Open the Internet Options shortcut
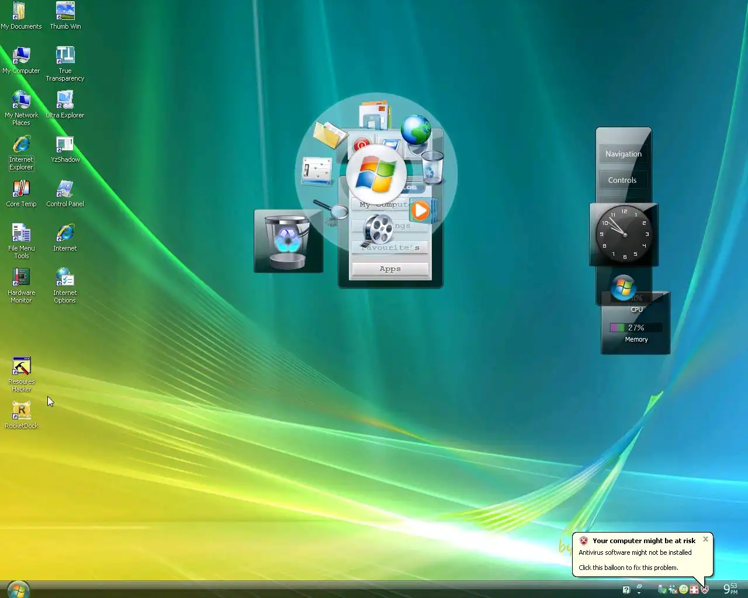 pyautogui.click(x=65, y=286)
